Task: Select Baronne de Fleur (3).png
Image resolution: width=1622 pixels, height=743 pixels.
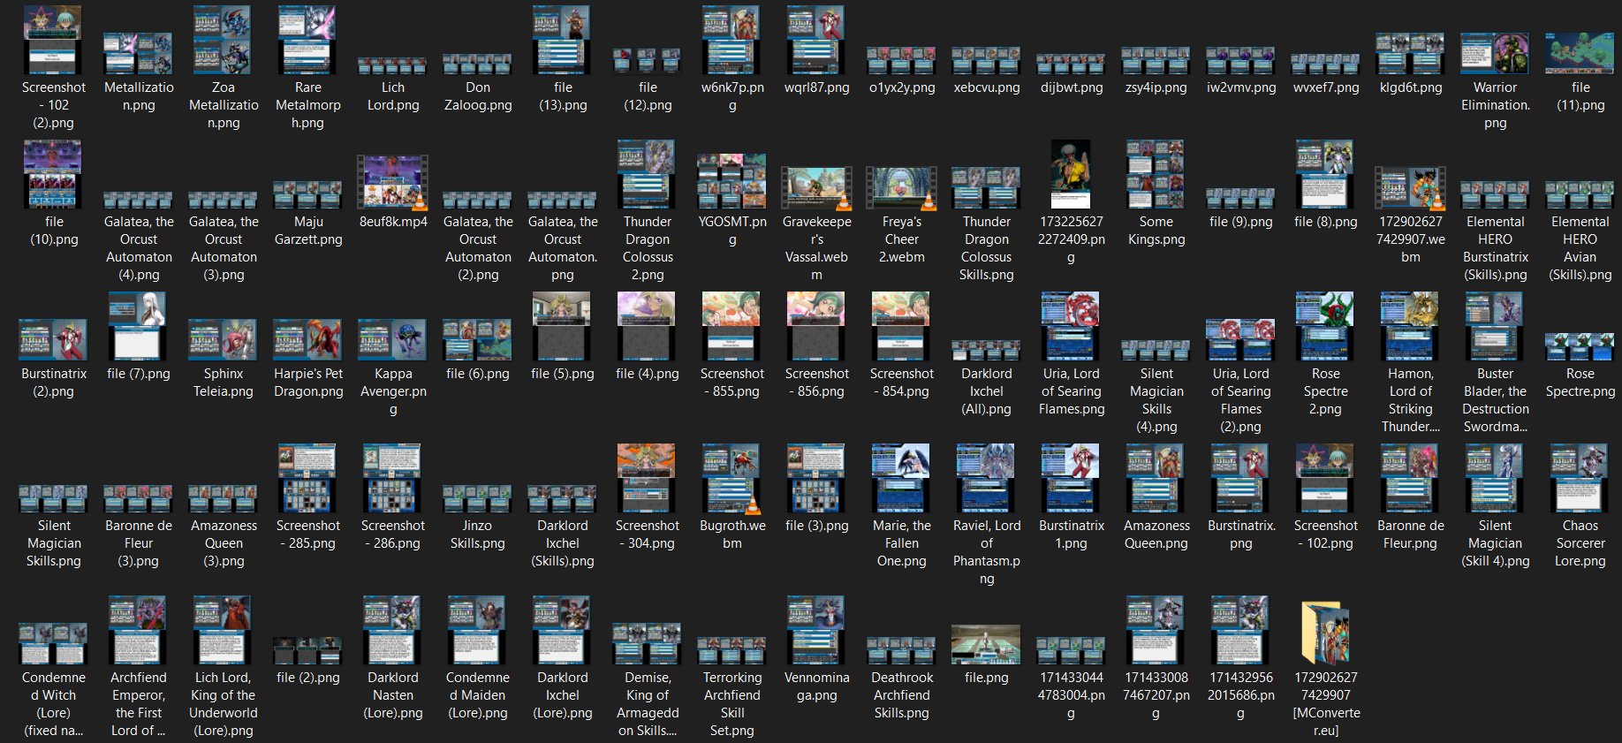Action: click(x=138, y=498)
